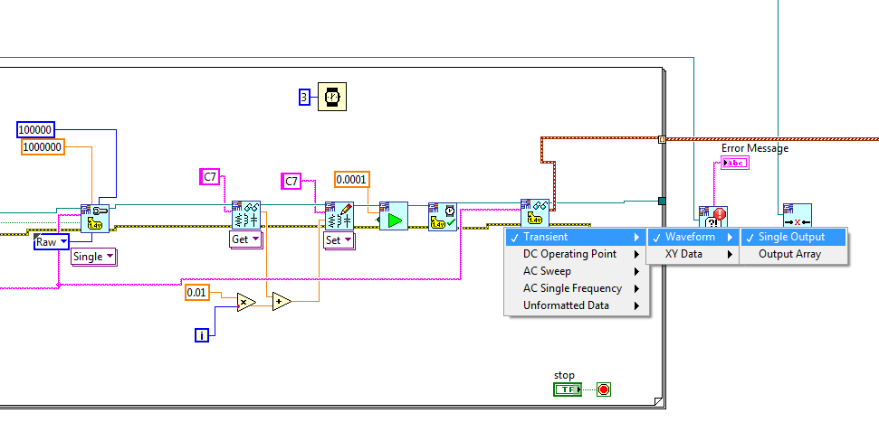Screen dimensions: 879x441
Task: Click the Wait for simulation complete VI icon
Action: [443, 217]
